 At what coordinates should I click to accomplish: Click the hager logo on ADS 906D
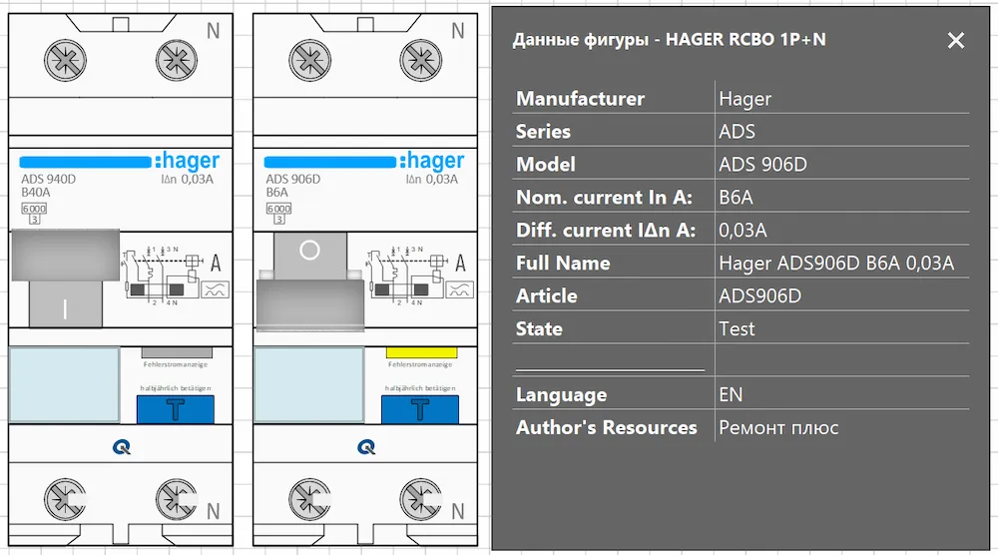432,161
